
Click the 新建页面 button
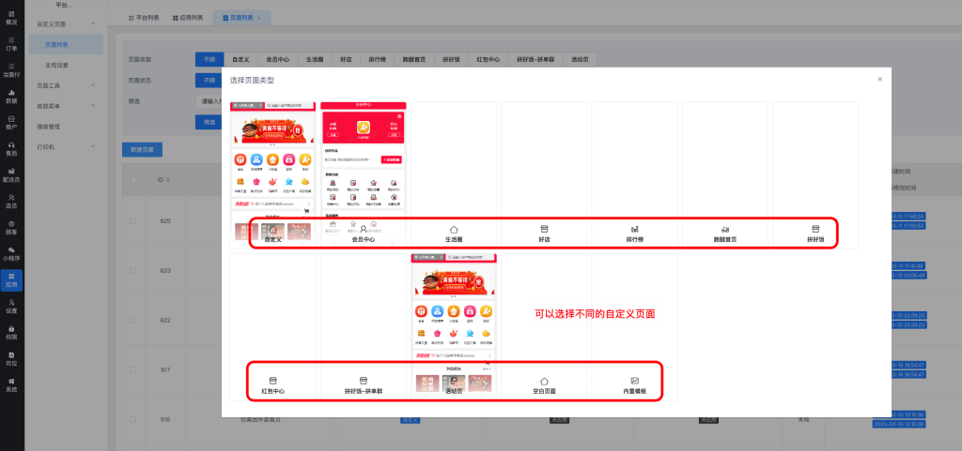point(143,149)
